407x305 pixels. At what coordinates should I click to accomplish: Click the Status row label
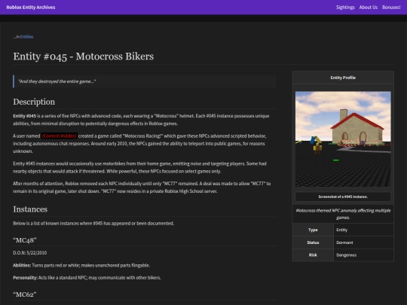click(x=313, y=242)
